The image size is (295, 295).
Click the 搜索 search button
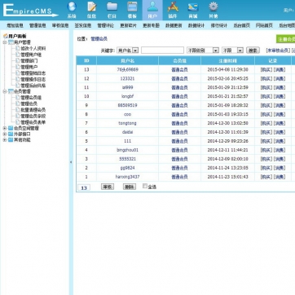tap(253, 51)
